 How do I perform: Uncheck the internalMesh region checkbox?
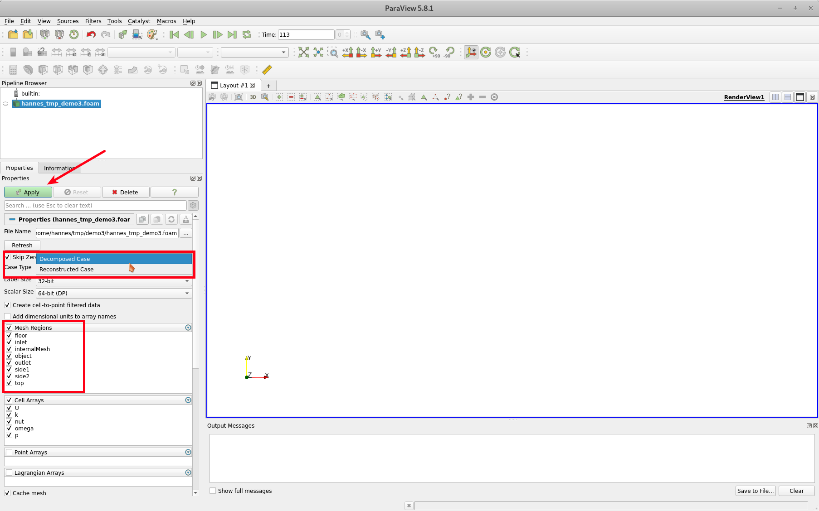[x=9, y=349]
